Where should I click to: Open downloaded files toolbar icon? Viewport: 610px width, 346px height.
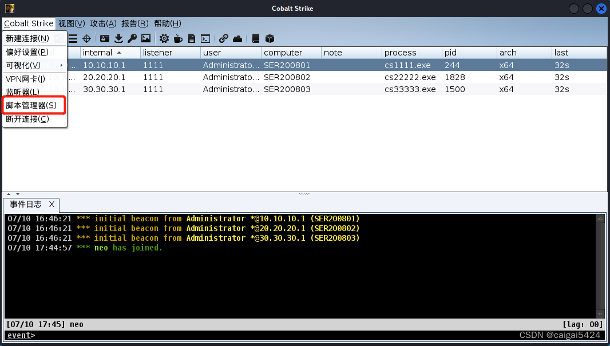[118, 38]
